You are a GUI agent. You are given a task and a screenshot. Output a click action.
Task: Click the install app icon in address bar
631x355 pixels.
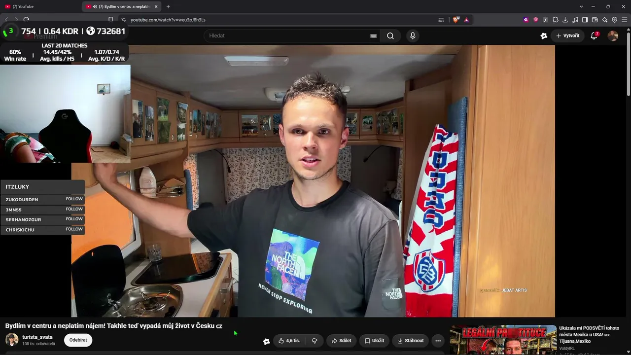point(441,20)
